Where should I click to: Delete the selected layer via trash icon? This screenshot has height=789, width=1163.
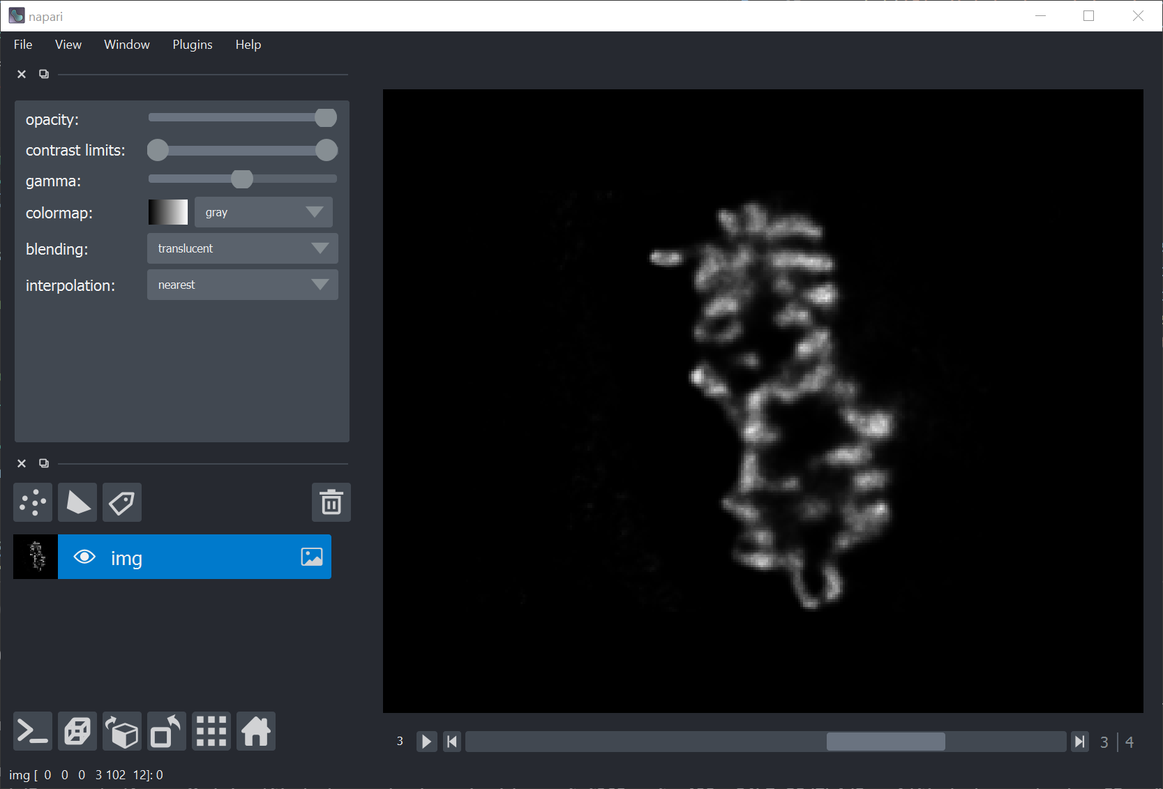pos(331,502)
